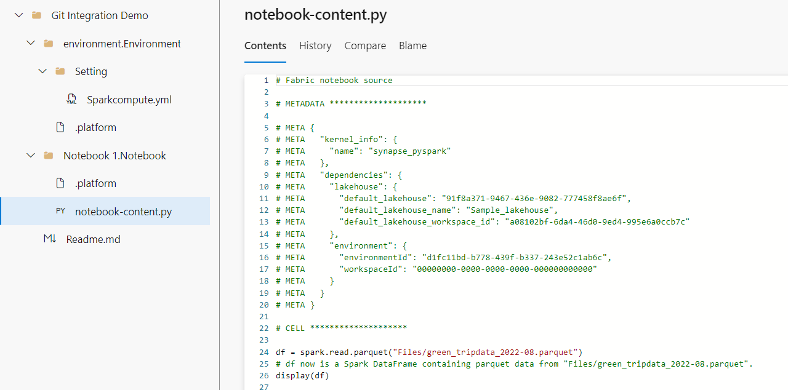Click the "Sample_lakehouse" value
Viewport: 788px width, 390px height.
[509, 210]
